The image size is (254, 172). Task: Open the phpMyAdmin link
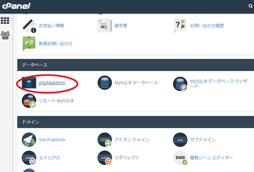pos(52,83)
